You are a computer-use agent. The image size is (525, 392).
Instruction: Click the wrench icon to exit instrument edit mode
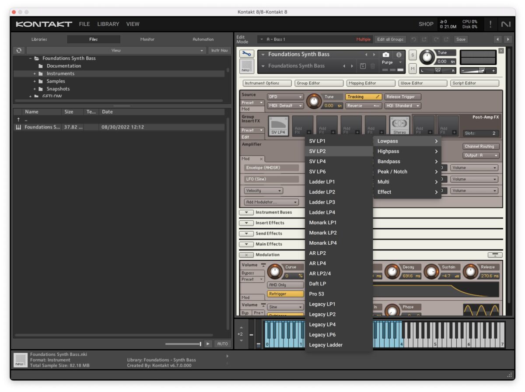247,54
